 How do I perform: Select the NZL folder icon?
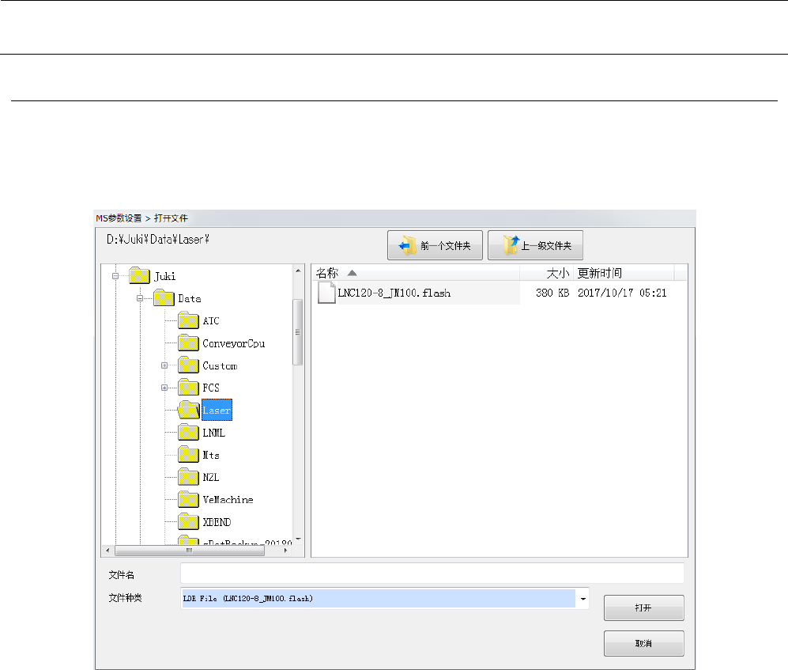point(188,477)
